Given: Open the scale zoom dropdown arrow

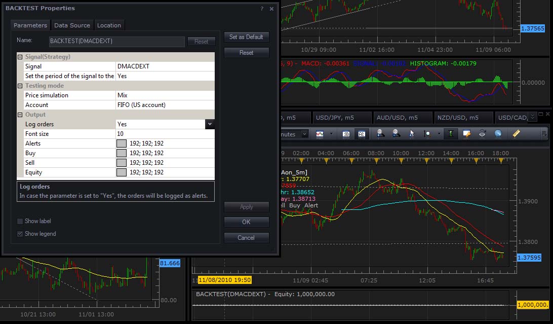Looking at the screenshot, I should [439, 134].
